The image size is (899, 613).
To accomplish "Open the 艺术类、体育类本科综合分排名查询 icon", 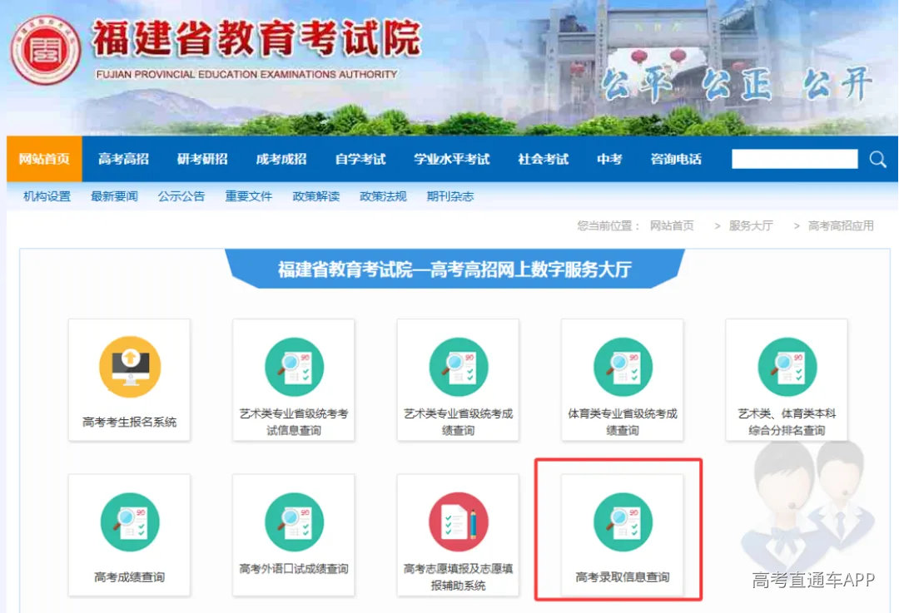I will click(787, 367).
